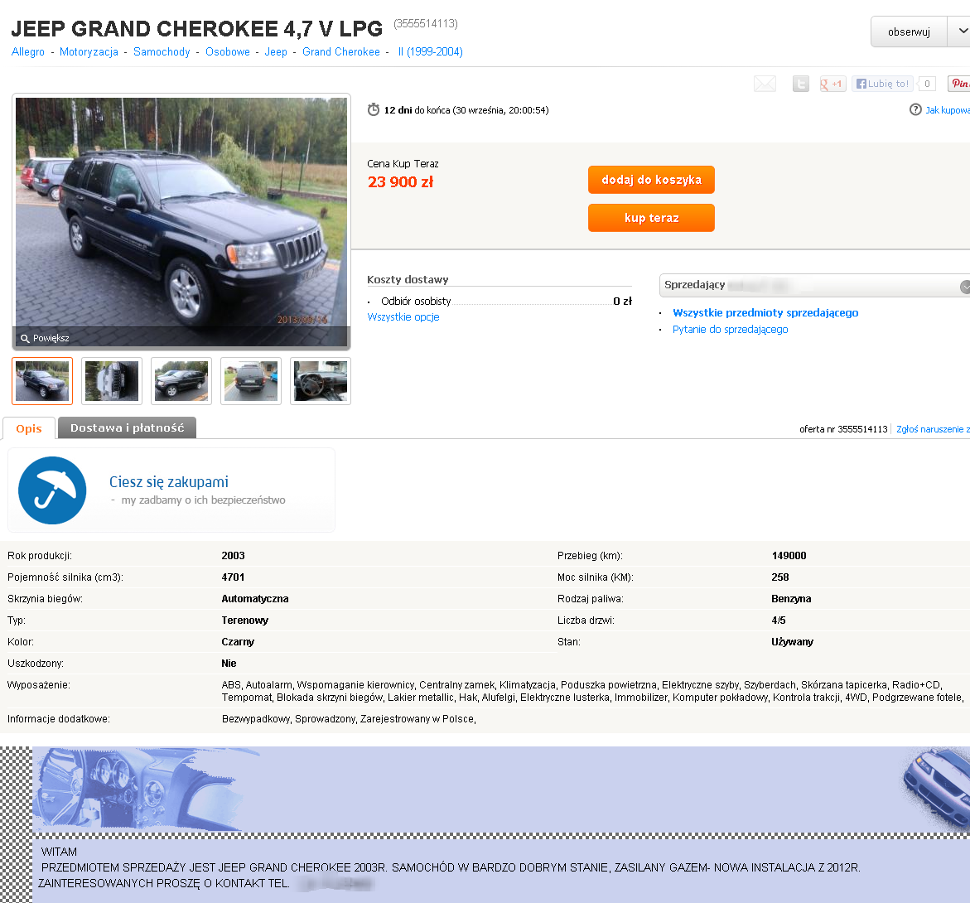Expand the obserwuj dropdown arrow
This screenshot has height=903, width=970.
tap(961, 31)
